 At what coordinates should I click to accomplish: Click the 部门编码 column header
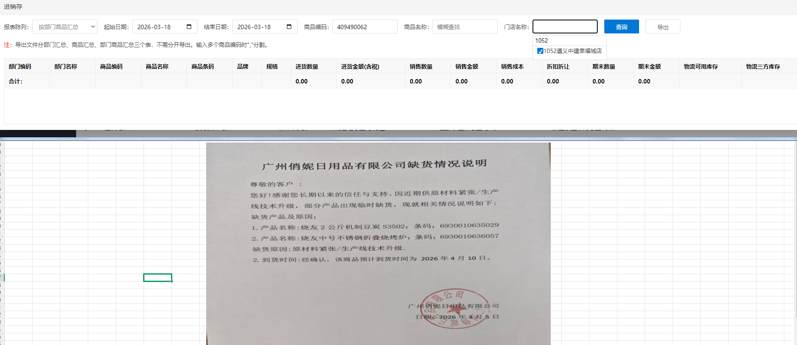(x=20, y=66)
